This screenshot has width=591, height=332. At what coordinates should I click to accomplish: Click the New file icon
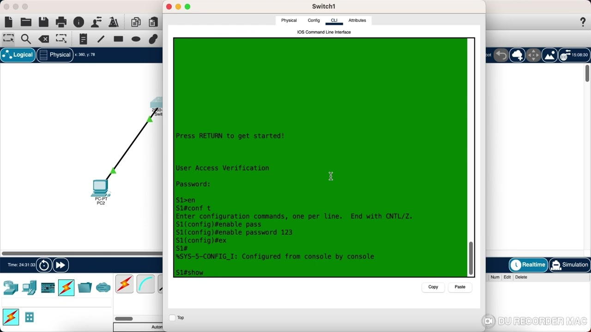[x=8, y=22]
